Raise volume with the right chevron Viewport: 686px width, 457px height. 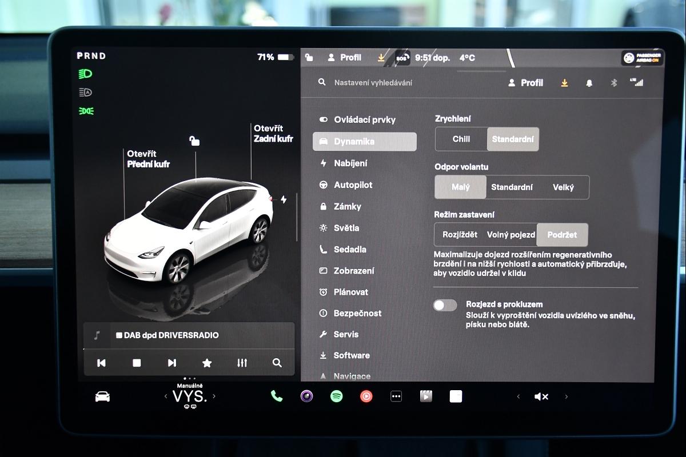(567, 396)
